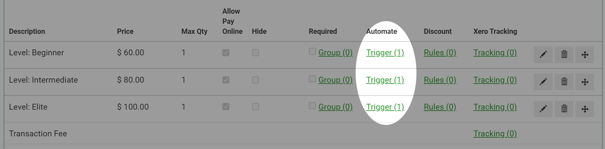Image resolution: width=605 pixels, height=149 pixels.
Task: Edit the Level: Elite item with pencil icon
Action: [543, 109]
